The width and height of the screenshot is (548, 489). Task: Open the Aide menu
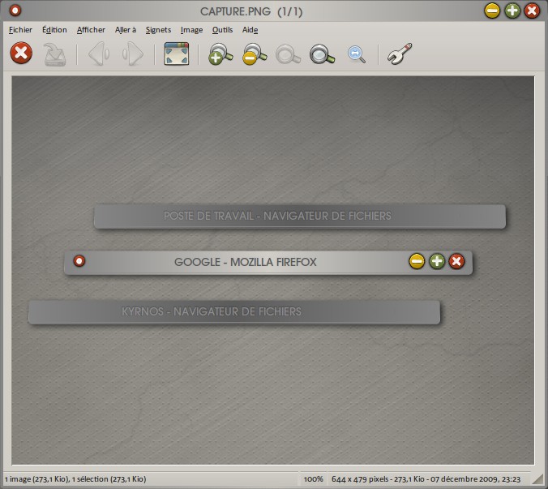tap(250, 30)
